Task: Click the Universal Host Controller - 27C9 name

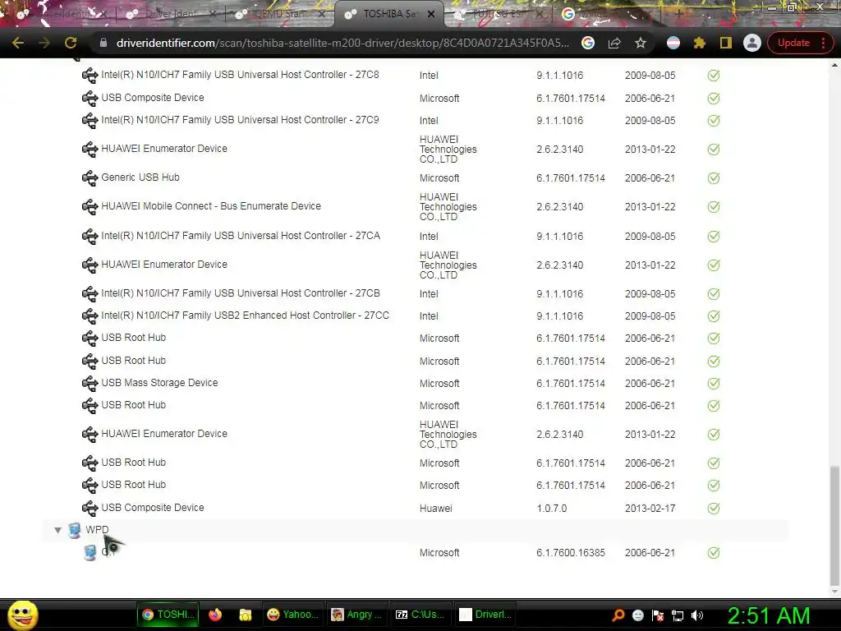Action: pyautogui.click(x=240, y=120)
